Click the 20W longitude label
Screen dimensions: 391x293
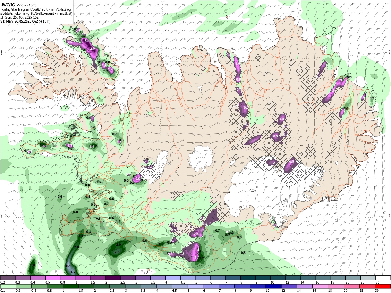163,2
